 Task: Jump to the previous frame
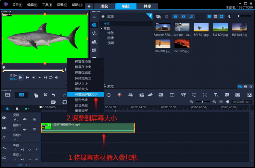pyautogui.click(x=33, y=77)
